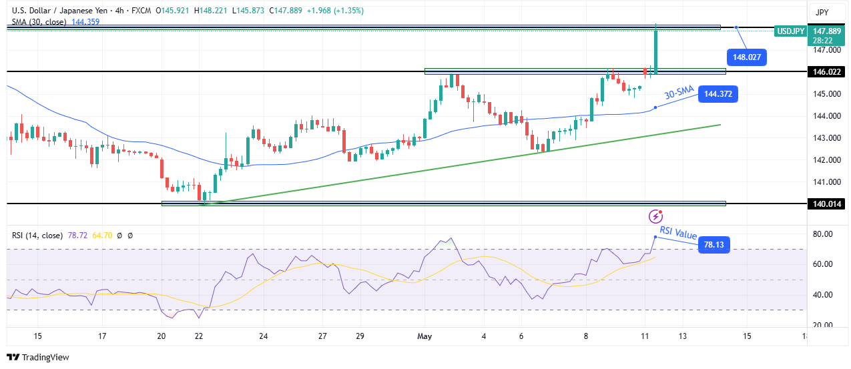Click the purple lightning economic event icon
The height and width of the screenshot is (369, 851).
click(656, 216)
